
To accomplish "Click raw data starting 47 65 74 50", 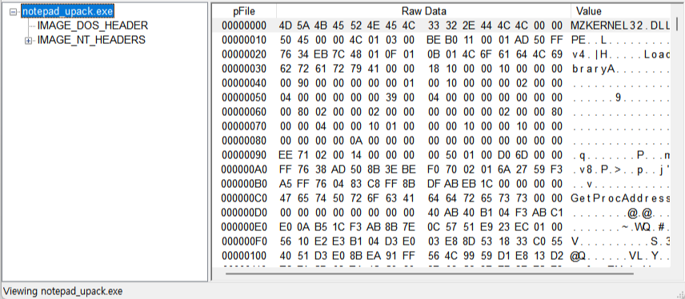I will coord(421,198).
